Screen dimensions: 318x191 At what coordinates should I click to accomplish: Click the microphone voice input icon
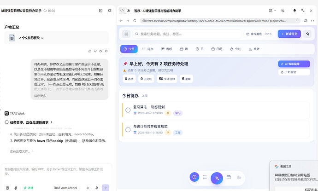pyautogui.click(x=97, y=188)
